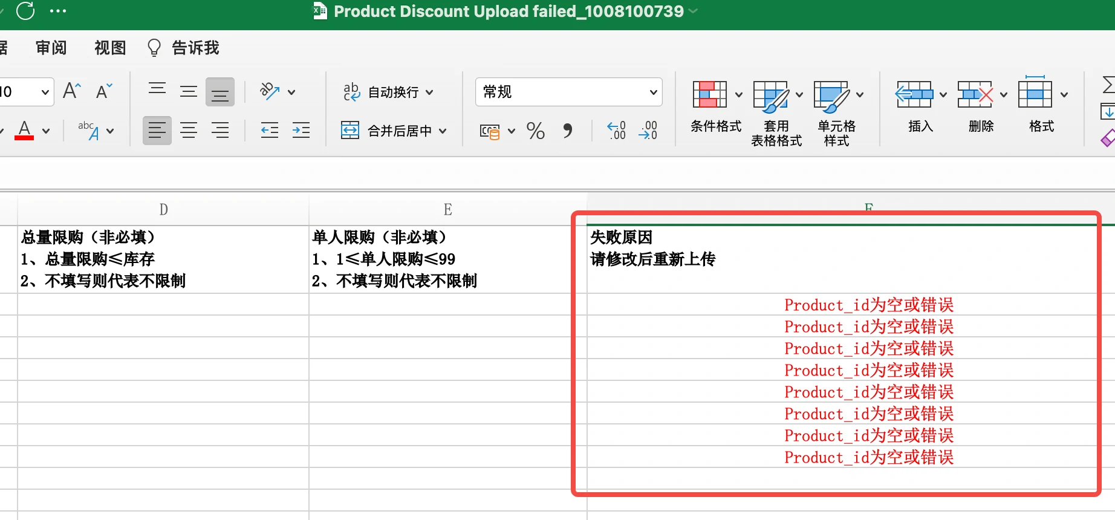Click the increase indent icon
The image size is (1115, 520).
tap(301, 131)
